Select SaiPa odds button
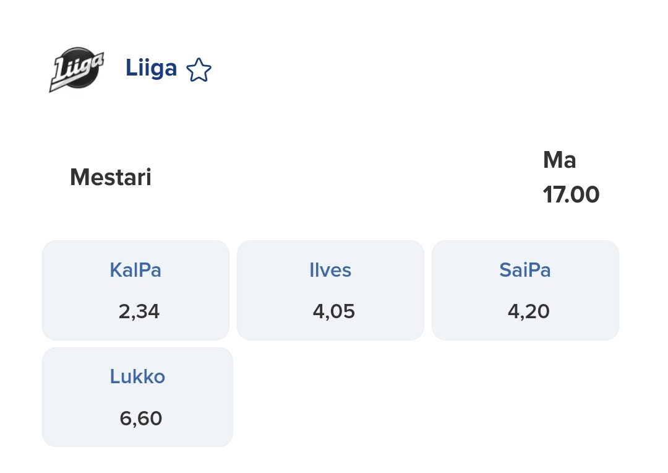 [x=525, y=290]
